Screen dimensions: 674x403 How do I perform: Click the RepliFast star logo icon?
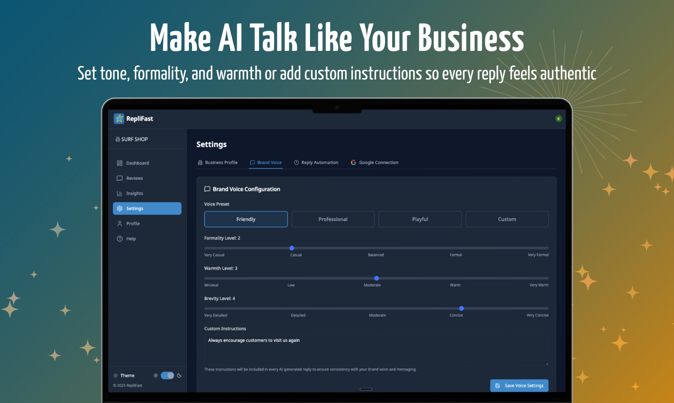119,119
